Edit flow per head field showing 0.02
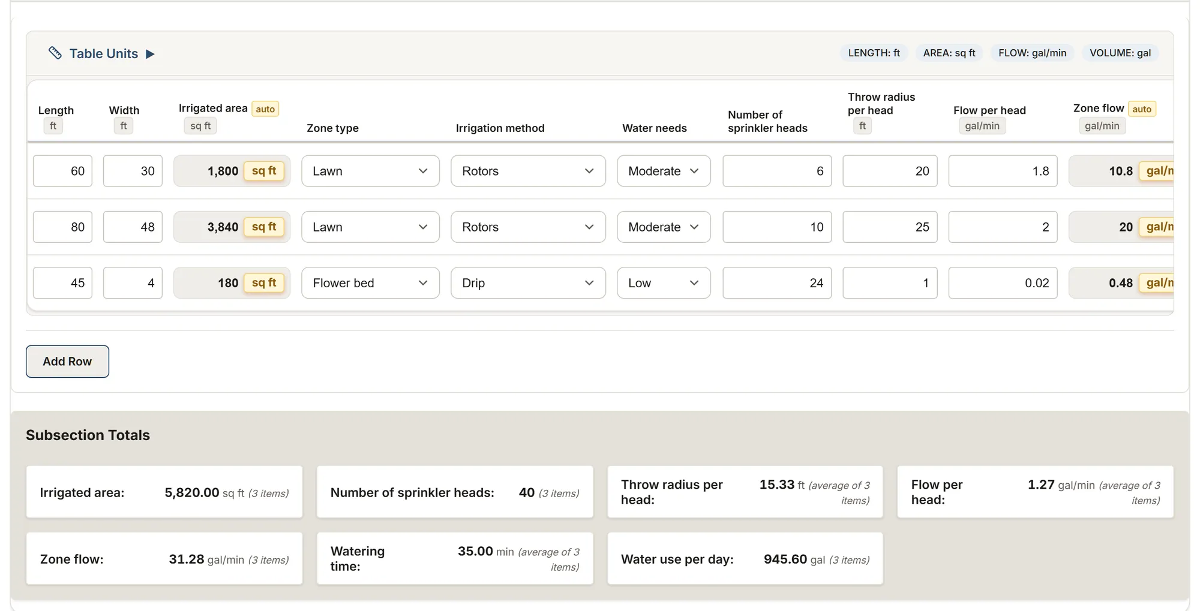 coord(1003,282)
